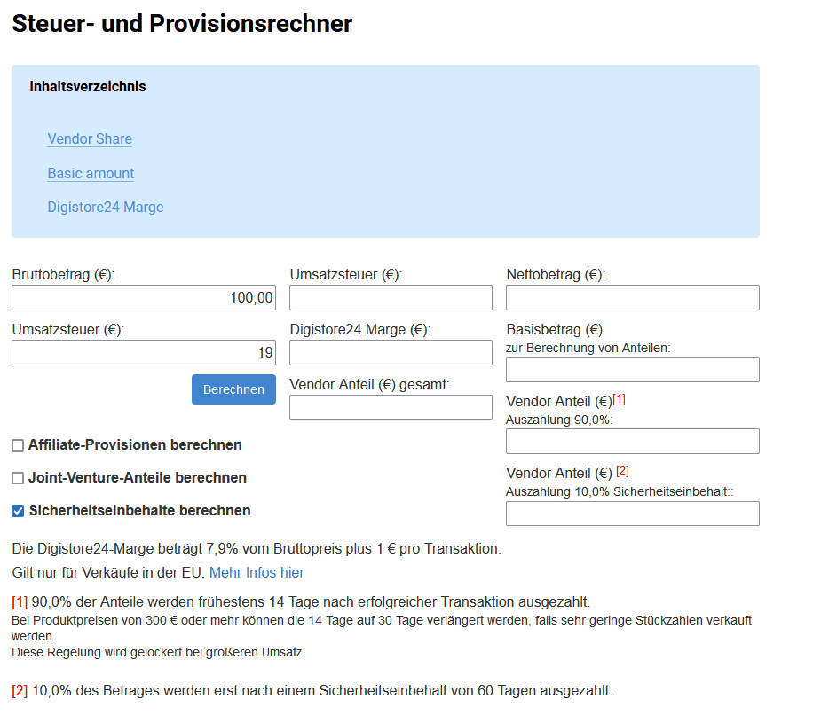Select the 10,0% Sicherheitseinbehalt payout field
Viewport: 813px width, 715px height.
pos(633,514)
